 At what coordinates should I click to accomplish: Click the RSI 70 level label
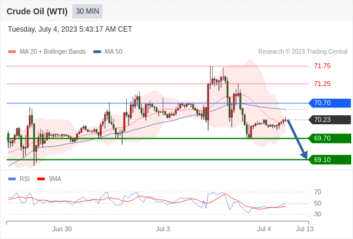tap(318, 192)
